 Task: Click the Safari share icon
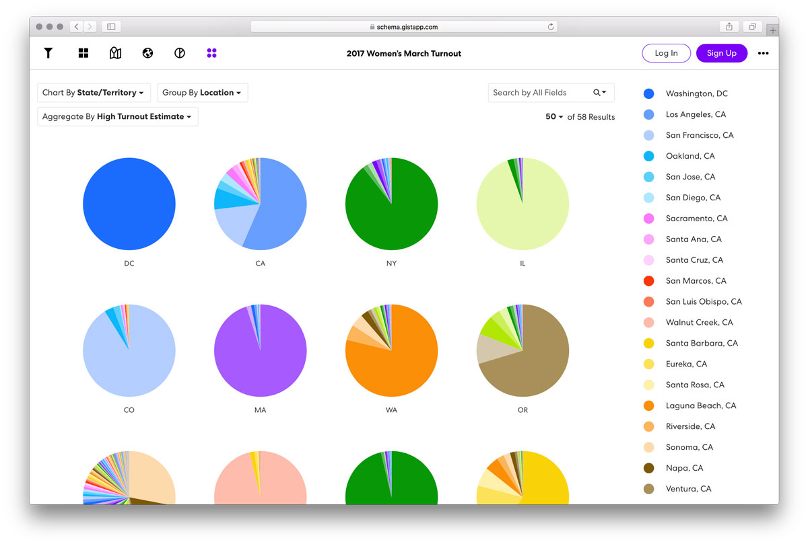click(x=729, y=27)
